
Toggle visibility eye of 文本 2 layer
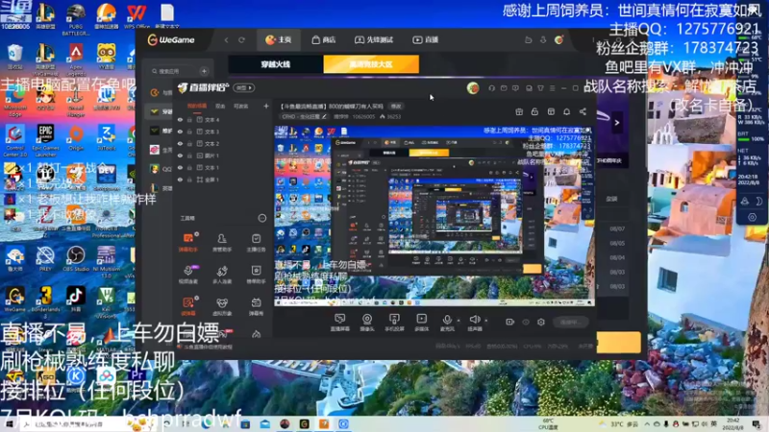[x=180, y=143]
